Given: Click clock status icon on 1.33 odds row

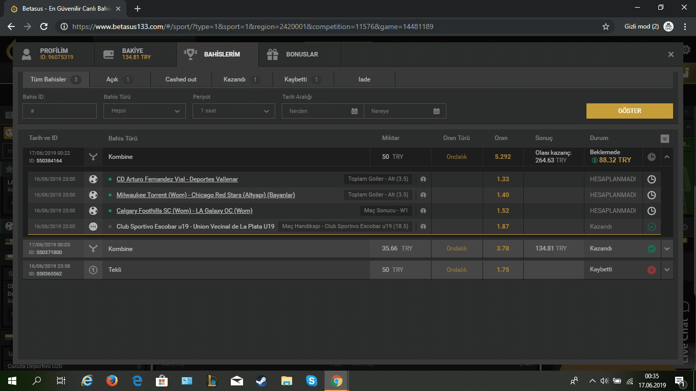Looking at the screenshot, I should [x=651, y=179].
